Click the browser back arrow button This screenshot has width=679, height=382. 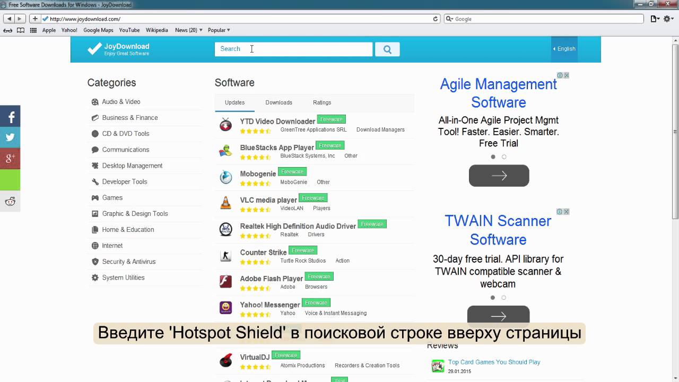tap(9, 19)
